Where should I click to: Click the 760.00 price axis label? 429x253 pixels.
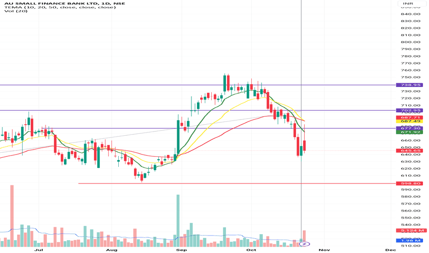point(411,70)
